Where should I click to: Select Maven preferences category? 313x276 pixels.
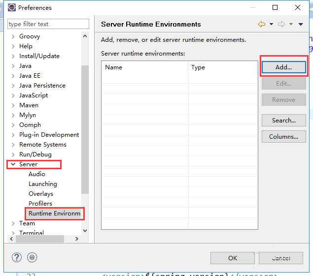click(29, 105)
